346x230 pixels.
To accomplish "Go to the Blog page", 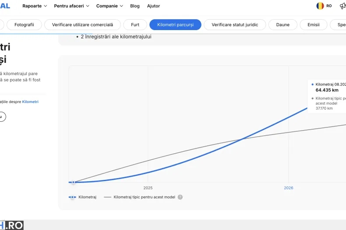I will coord(135,6).
